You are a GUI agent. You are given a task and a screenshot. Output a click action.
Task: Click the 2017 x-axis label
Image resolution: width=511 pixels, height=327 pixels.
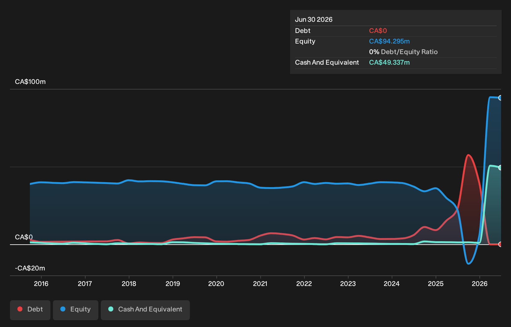pyautogui.click(x=85, y=283)
